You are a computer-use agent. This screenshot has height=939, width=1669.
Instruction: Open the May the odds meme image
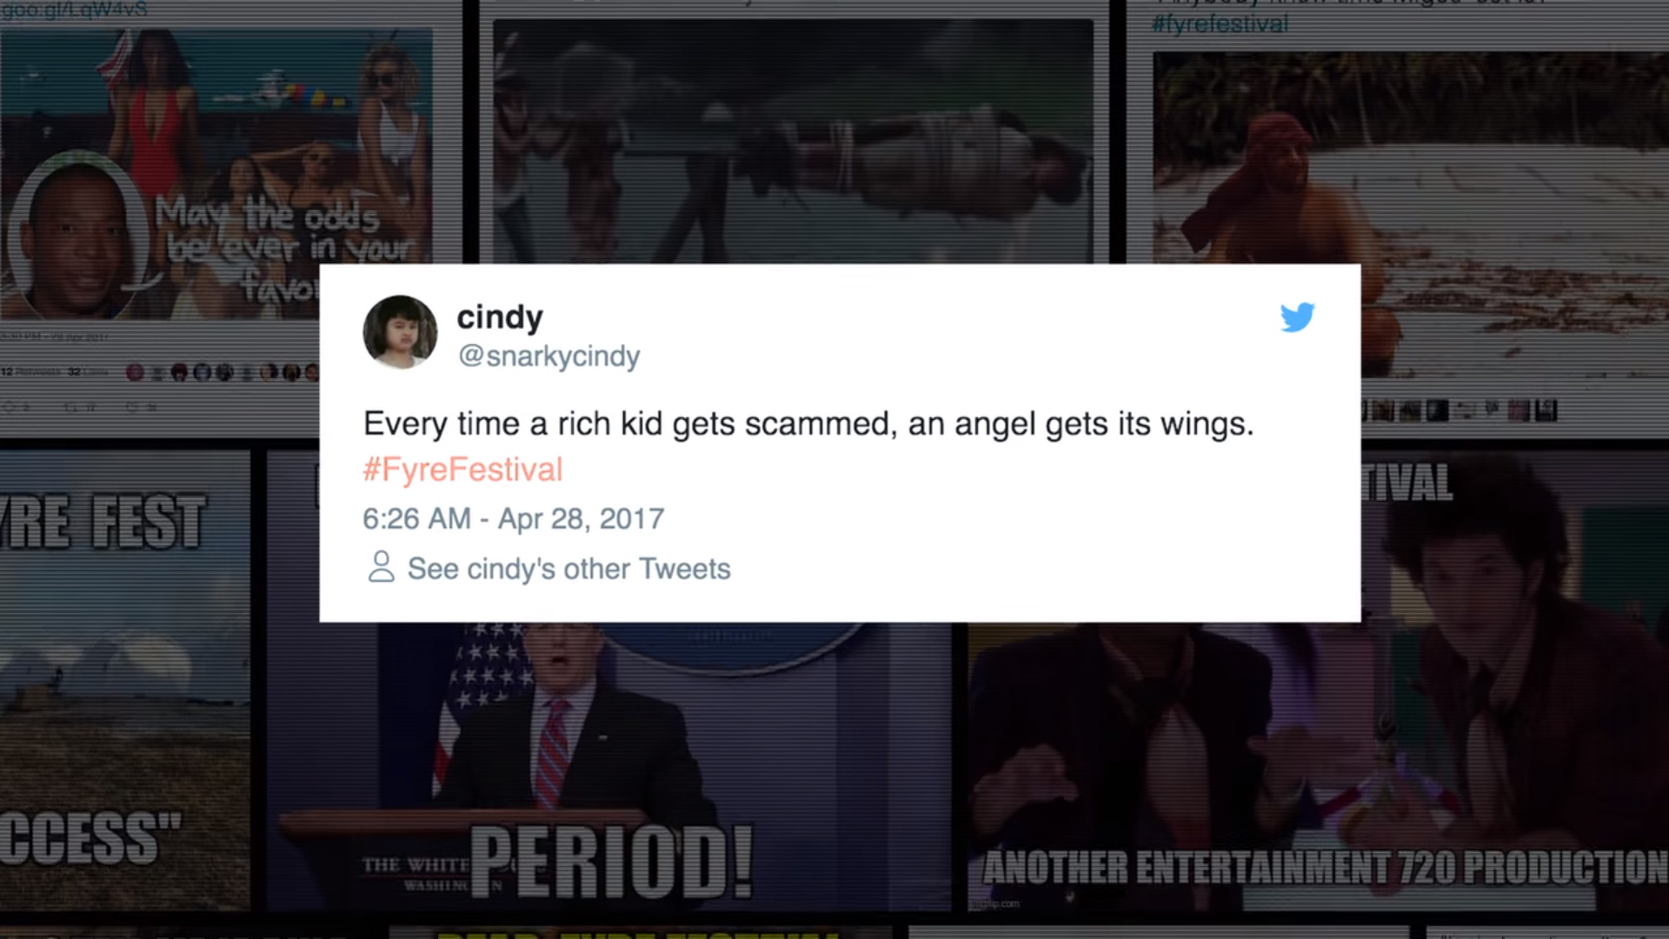pos(216,174)
